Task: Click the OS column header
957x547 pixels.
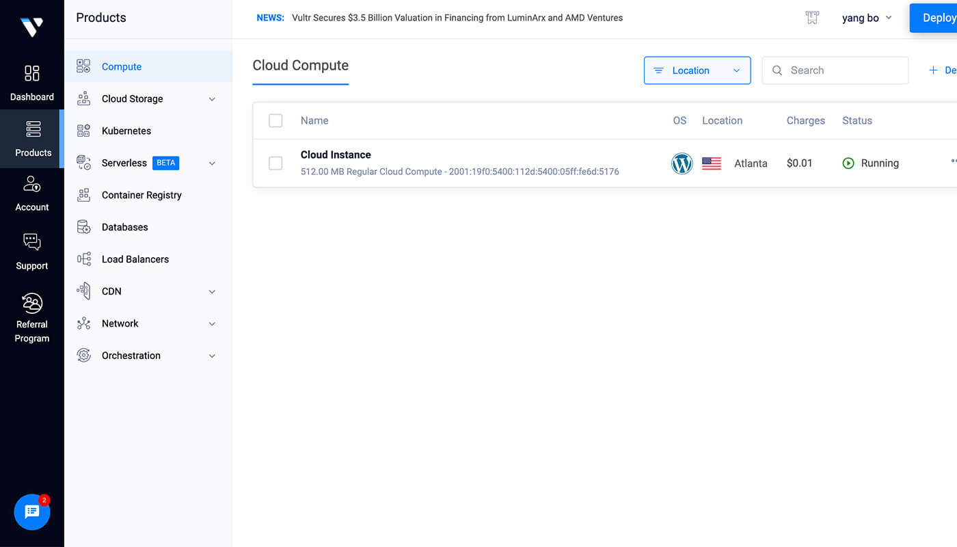Action: [x=679, y=120]
